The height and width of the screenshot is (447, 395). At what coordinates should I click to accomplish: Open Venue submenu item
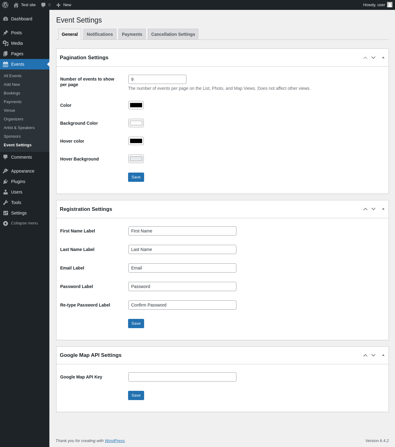9,111
